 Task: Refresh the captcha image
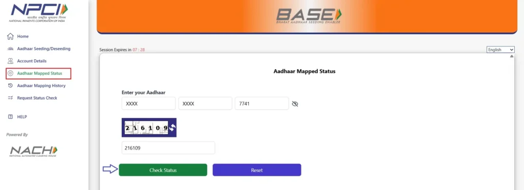pos(172,127)
